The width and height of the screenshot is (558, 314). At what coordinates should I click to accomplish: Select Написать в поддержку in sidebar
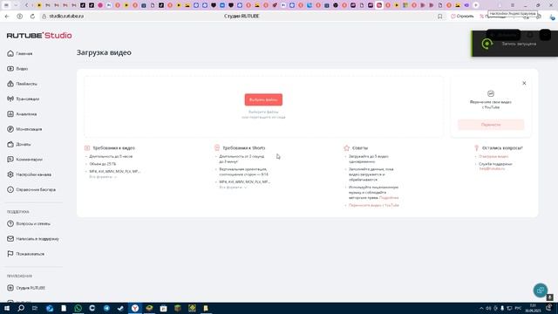(x=33, y=238)
